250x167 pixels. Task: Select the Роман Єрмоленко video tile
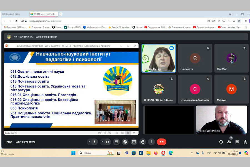pyautogui.click(x=221, y=120)
